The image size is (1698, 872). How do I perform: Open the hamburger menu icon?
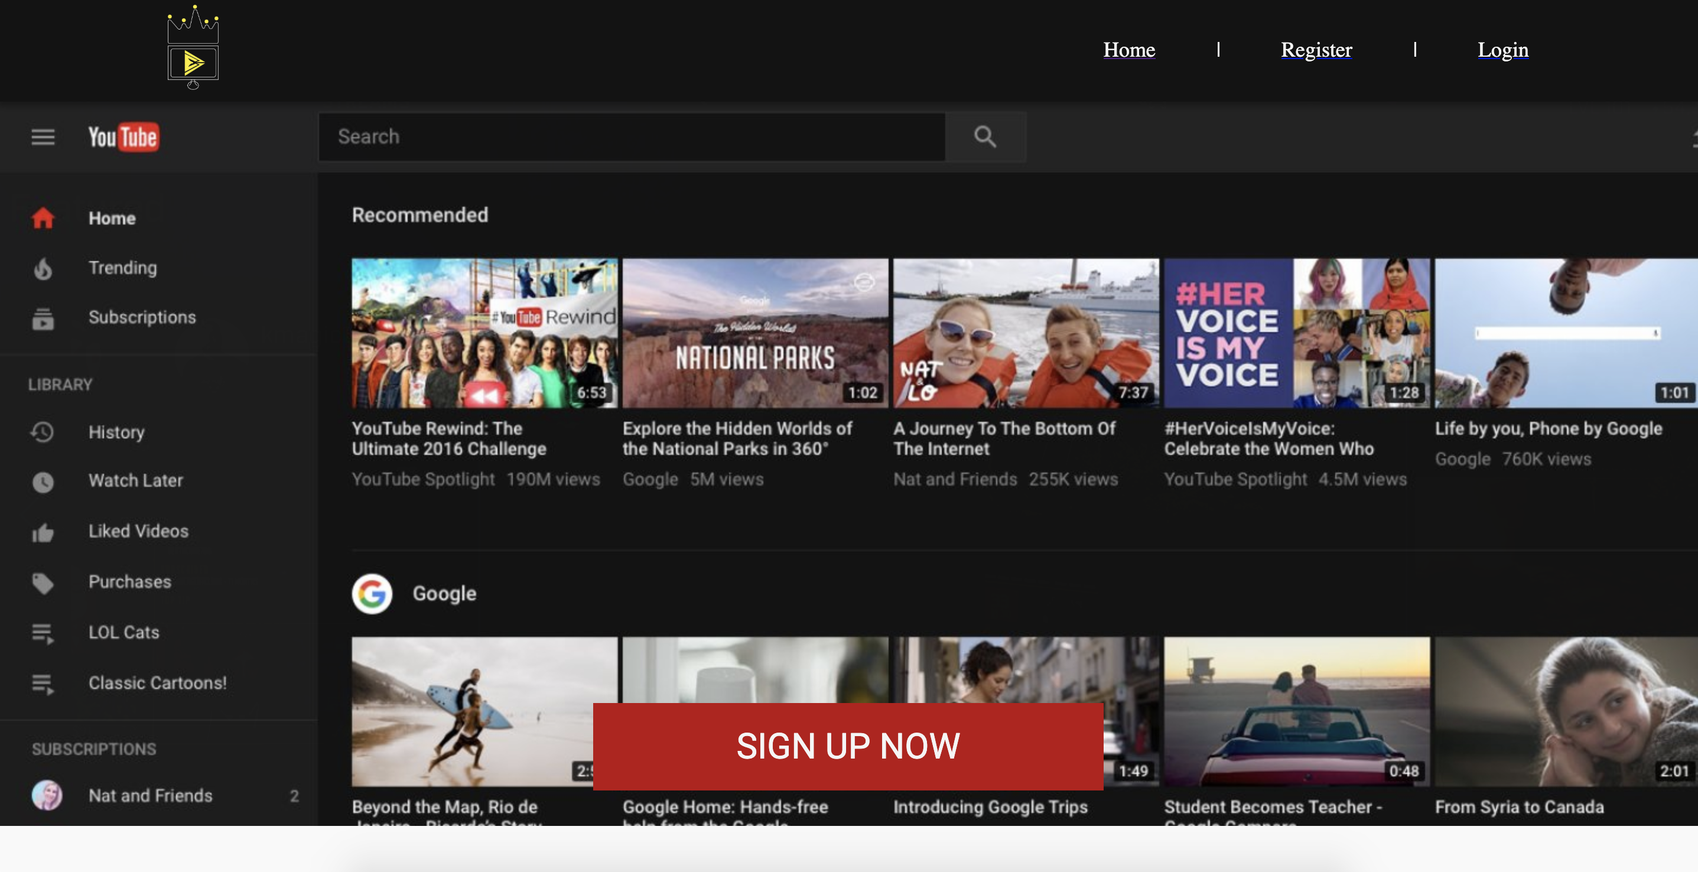tap(43, 137)
